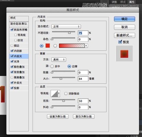
Task: Toggle the 投影 checkbox
Action: coord(12,88)
